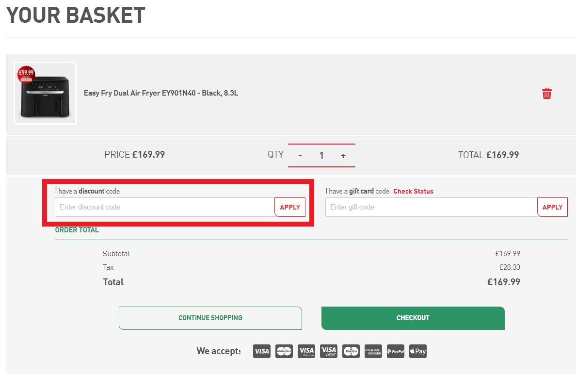Click the Tax amount £28.33
Screen dimensions: 576x374
point(510,267)
